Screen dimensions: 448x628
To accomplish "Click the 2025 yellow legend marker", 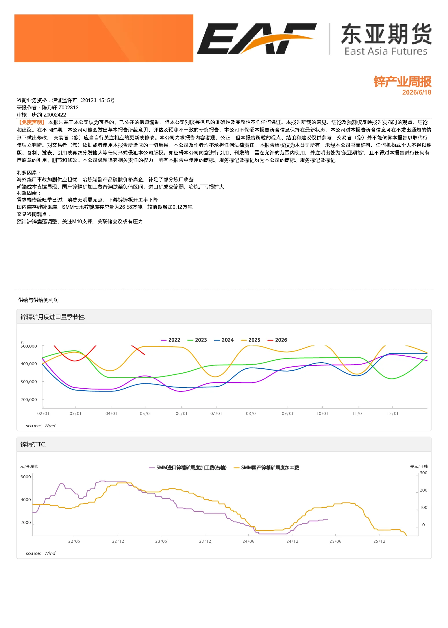I will [x=244, y=340].
